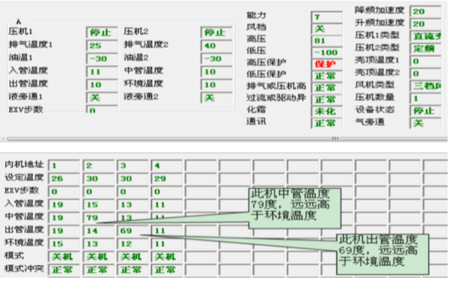Click the 内机地址 cell showing 3
Screen dimensions: 449x283
coord(133,165)
